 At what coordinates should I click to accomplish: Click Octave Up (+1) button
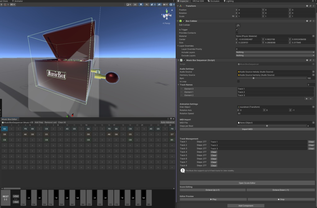212,190
